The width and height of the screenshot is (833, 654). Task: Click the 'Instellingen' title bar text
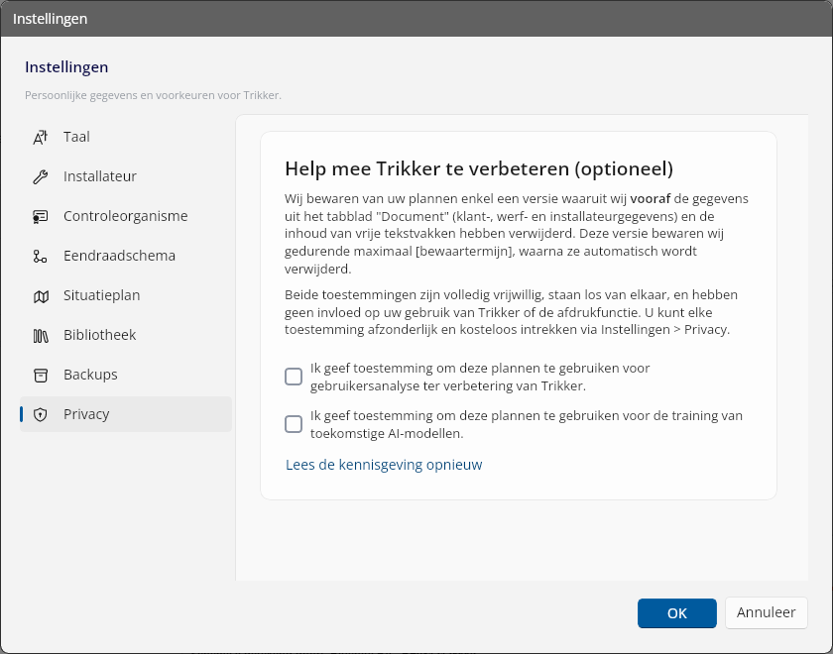click(x=50, y=19)
